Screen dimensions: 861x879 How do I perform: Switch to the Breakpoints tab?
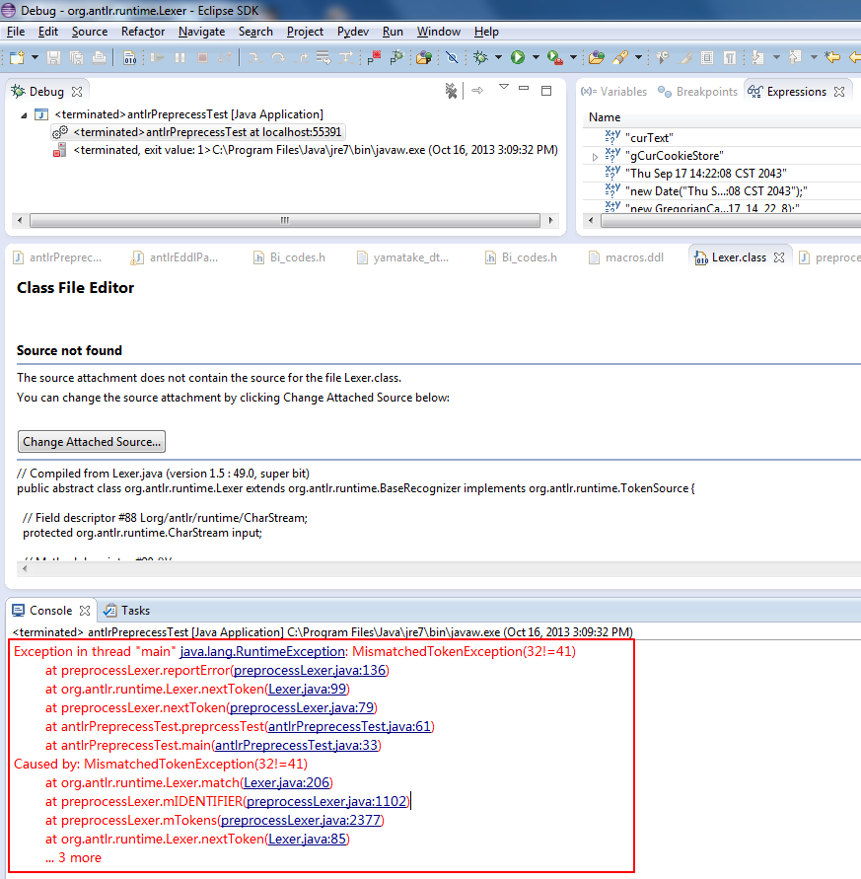pos(698,92)
